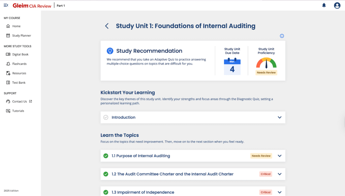This screenshot has height=196, width=345.
Task: Go back using the left chevron arrow
Action: click(107, 26)
